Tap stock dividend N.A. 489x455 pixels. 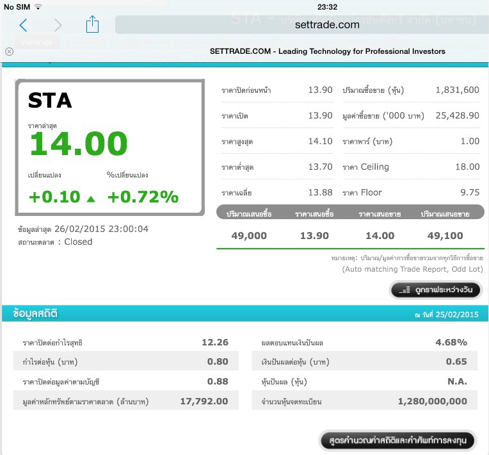click(x=457, y=381)
